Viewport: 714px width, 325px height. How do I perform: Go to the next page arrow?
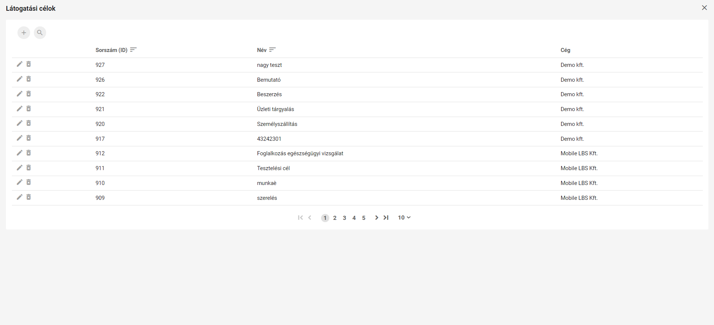tap(377, 218)
